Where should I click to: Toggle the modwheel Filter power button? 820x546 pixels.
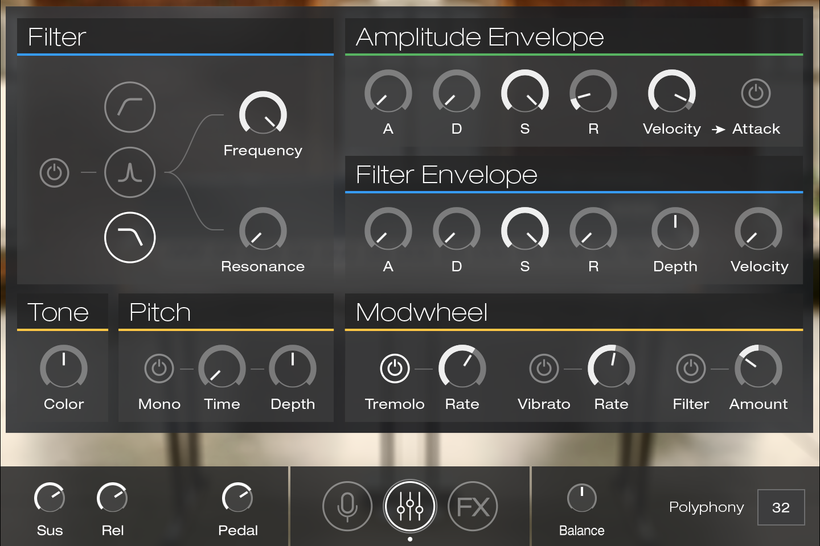pyautogui.click(x=691, y=368)
